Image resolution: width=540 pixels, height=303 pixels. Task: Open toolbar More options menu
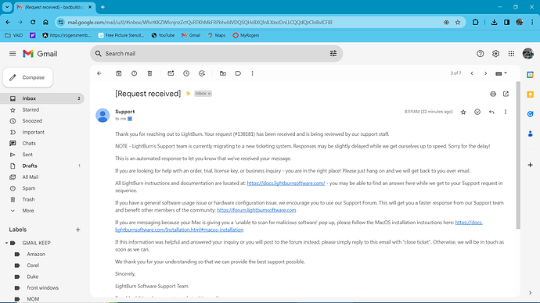[252, 73]
